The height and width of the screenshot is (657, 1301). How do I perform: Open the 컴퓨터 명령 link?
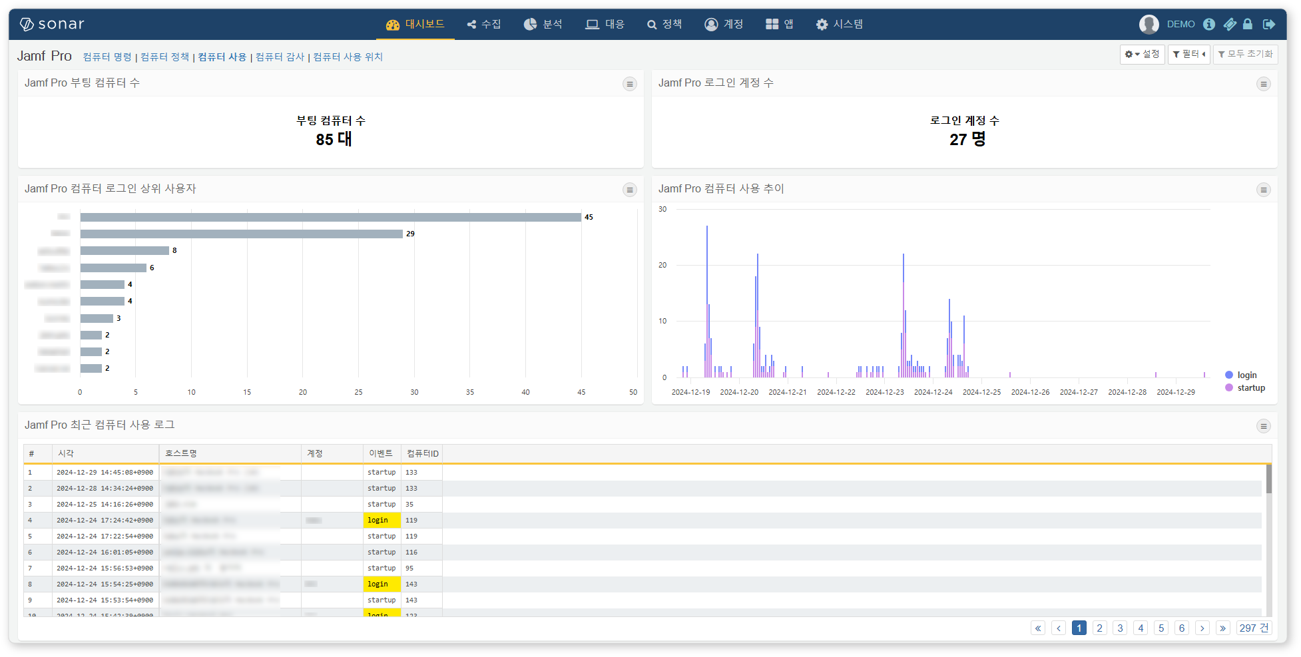point(107,57)
